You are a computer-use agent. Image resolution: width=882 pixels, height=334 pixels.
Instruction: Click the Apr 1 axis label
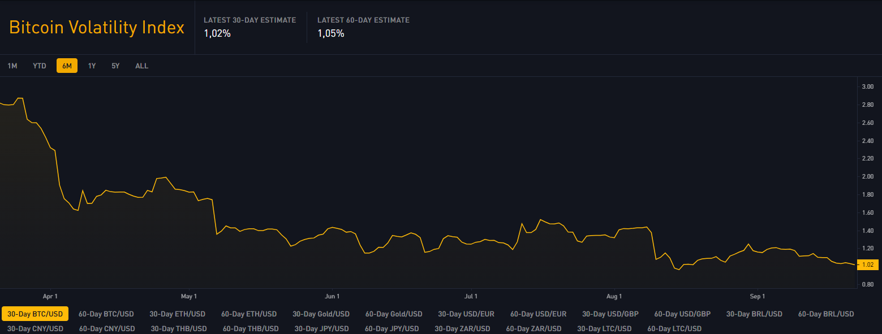pyautogui.click(x=50, y=296)
